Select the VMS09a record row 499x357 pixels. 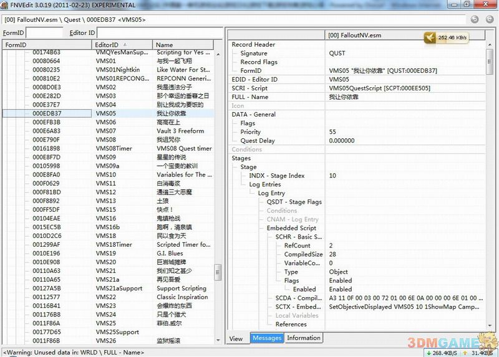pos(108,166)
